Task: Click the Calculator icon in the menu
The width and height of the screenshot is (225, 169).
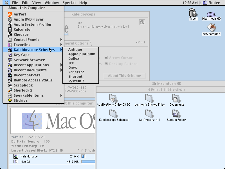Action: (10, 30)
